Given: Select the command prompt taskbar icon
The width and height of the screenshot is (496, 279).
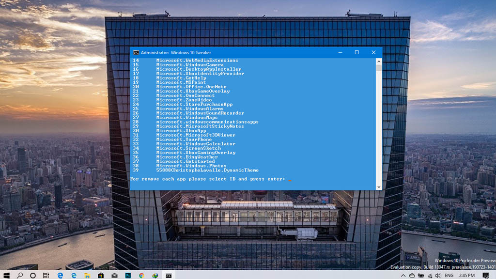Looking at the screenshot, I should [169, 276].
